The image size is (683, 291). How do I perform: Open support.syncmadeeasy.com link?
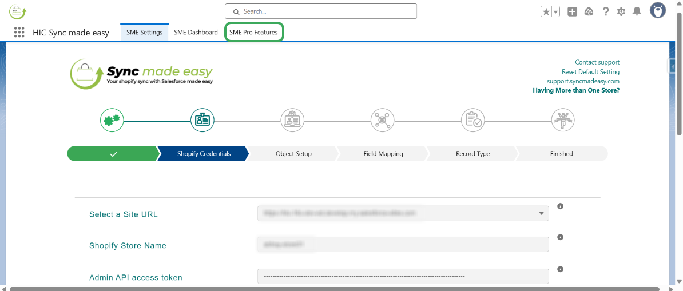[583, 81]
